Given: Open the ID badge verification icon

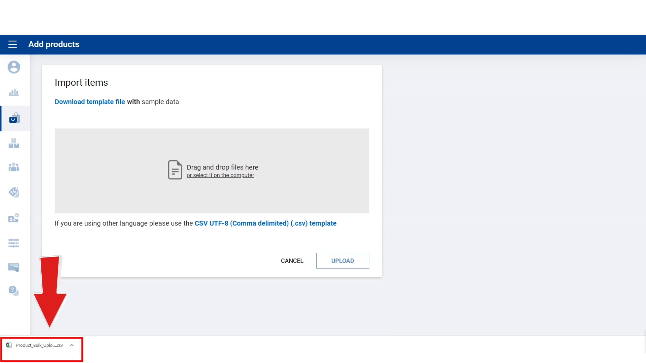Looking at the screenshot, I should coord(14,218).
